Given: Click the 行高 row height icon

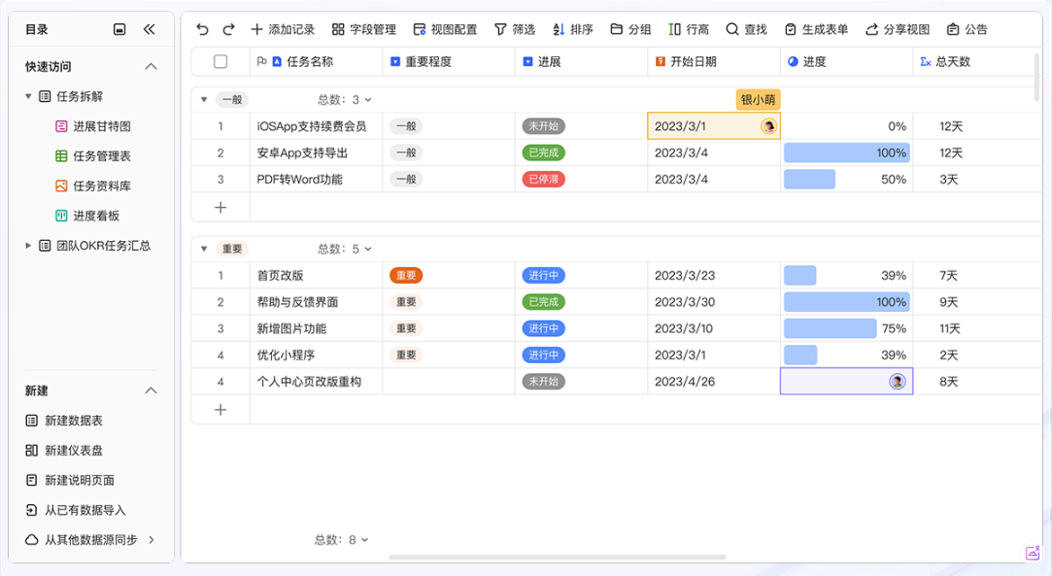Looking at the screenshot, I should [x=675, y=29].
